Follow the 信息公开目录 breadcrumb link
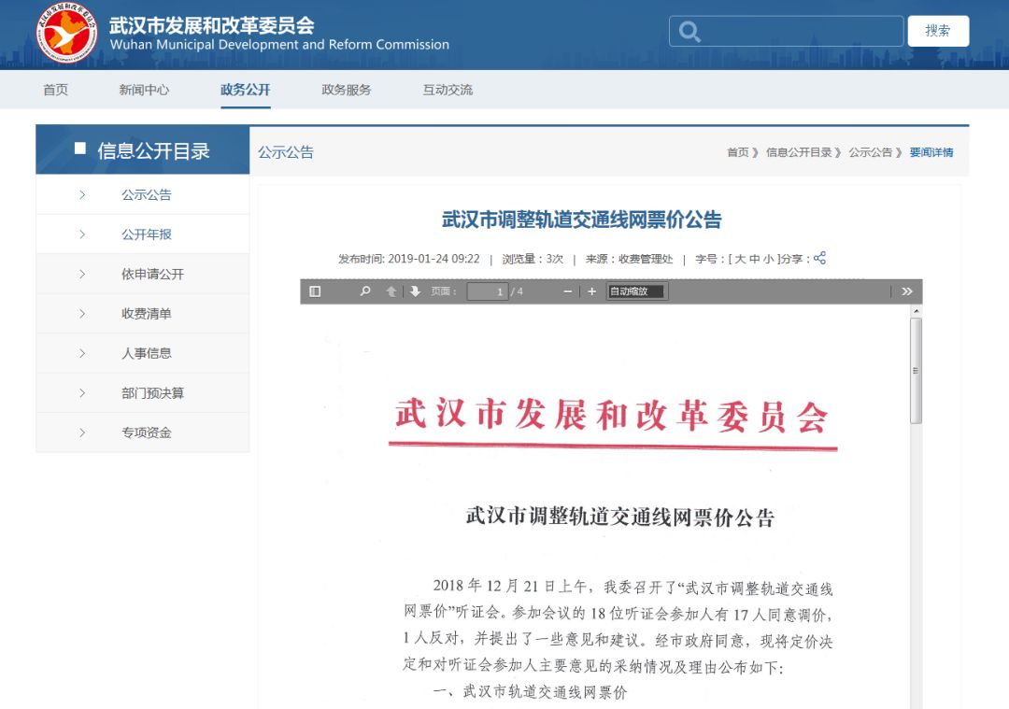 pyautogui.click(x=798, y=152)
